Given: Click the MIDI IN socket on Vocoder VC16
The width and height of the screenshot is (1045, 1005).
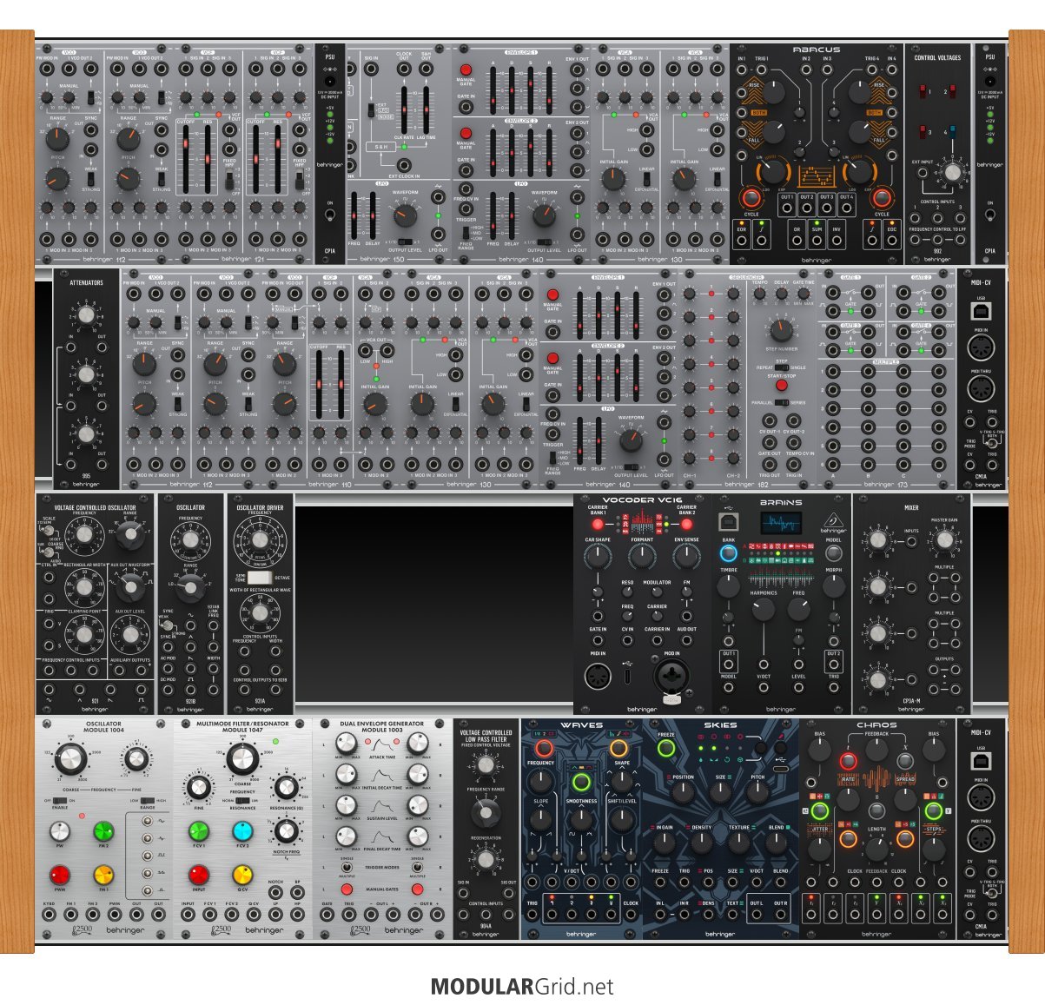Looking at the screenshot, I should [x=598, y=676].
